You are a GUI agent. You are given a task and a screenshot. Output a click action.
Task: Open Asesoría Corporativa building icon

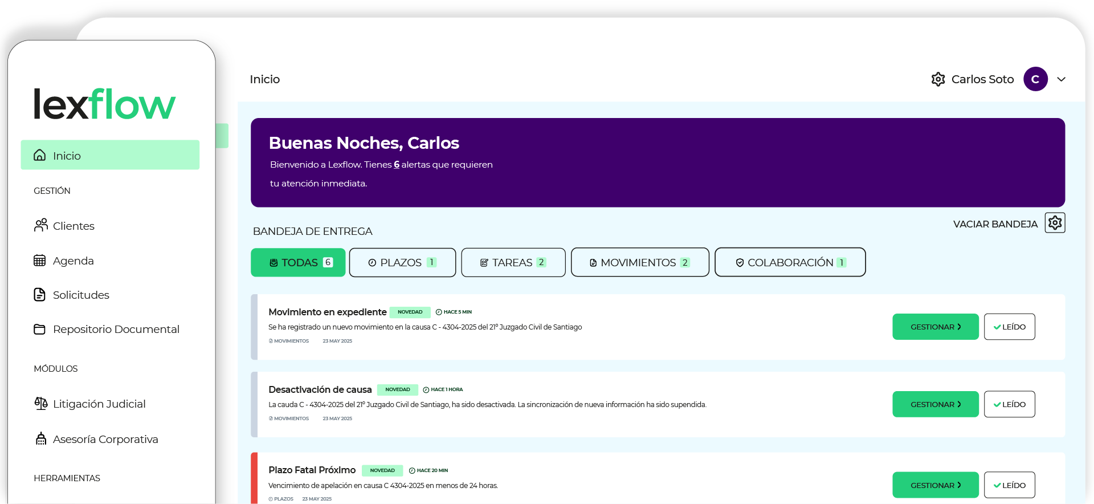click(40, 439)
